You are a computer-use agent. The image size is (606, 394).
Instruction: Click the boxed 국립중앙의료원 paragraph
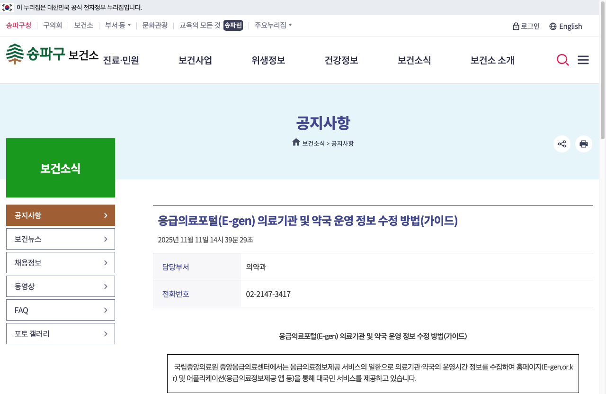(x=373, y=373)
